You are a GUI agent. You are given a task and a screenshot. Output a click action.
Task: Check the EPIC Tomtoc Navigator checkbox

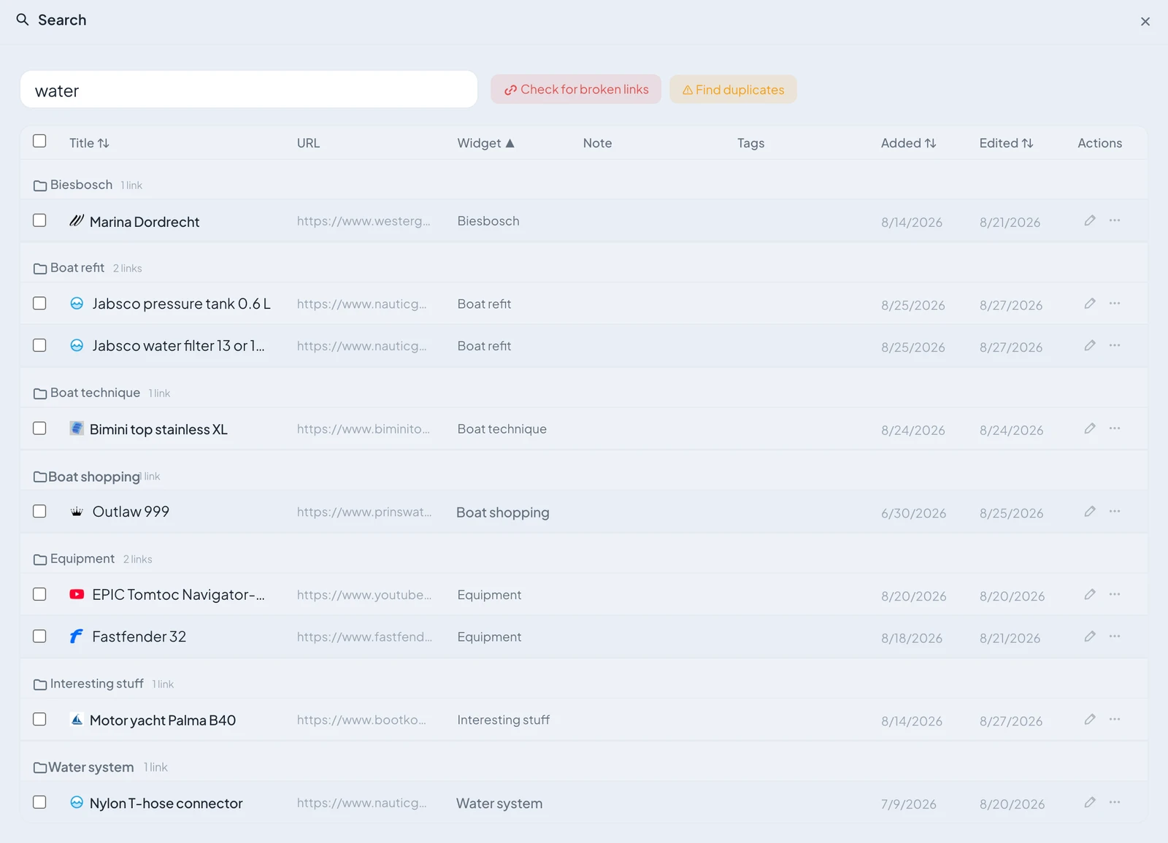click(39, 595)
